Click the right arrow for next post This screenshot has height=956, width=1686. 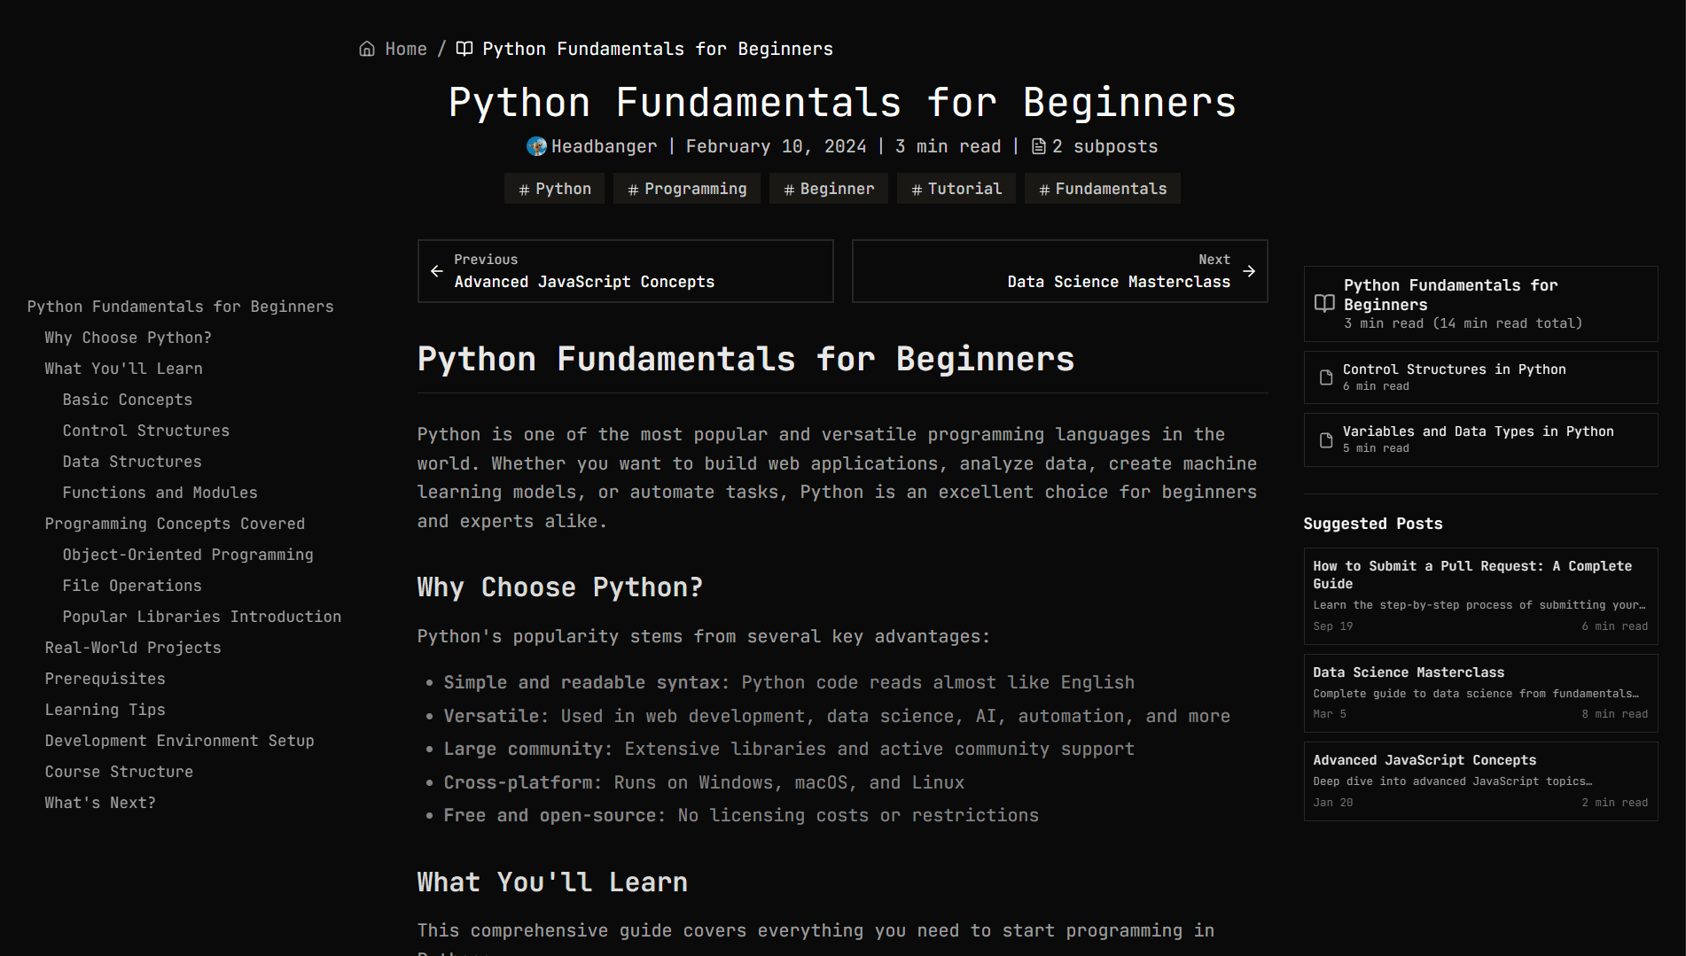1249,271
